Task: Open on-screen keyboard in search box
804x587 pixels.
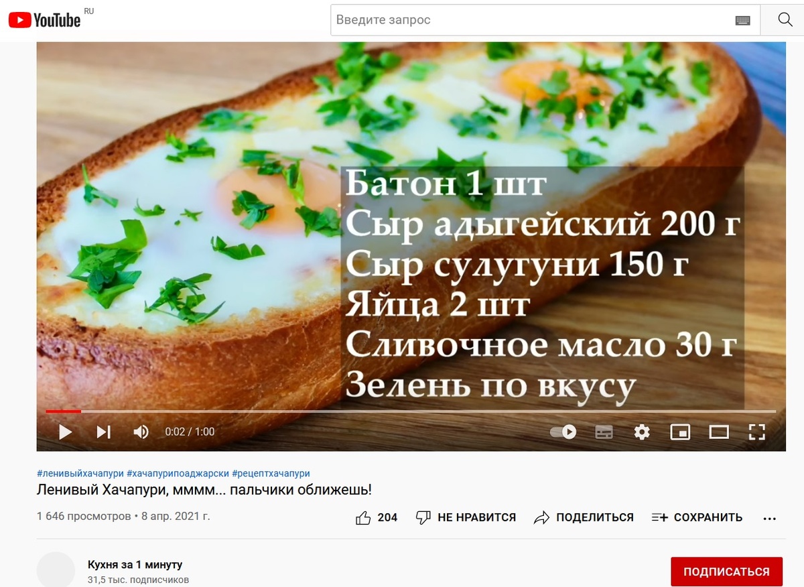Action: click(x=742, y=20)
